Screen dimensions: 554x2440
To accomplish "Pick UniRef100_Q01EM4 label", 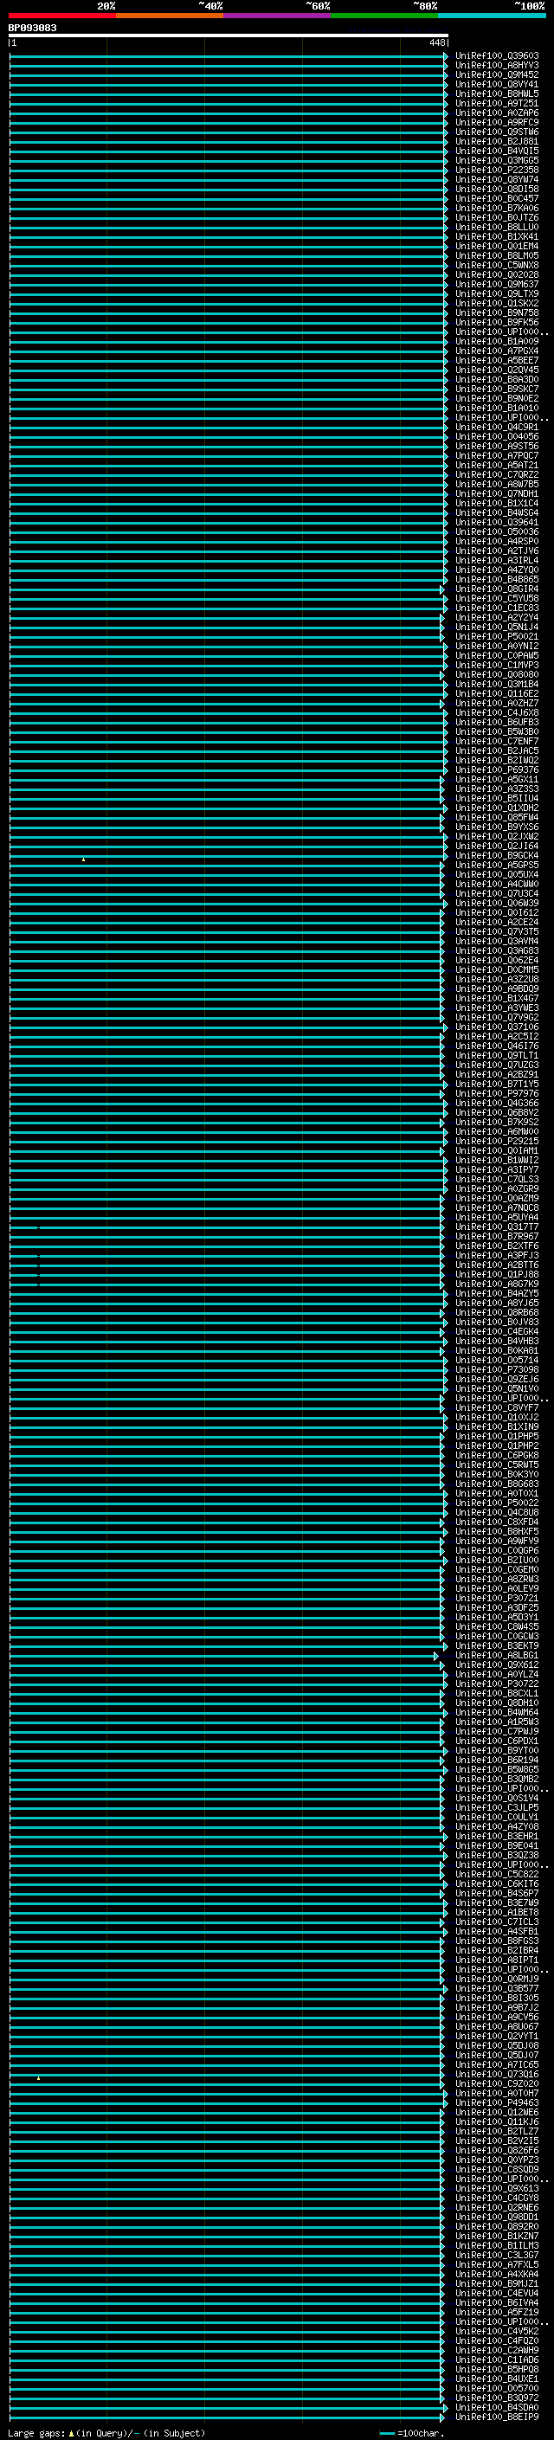I will click(x=497, y=247).
